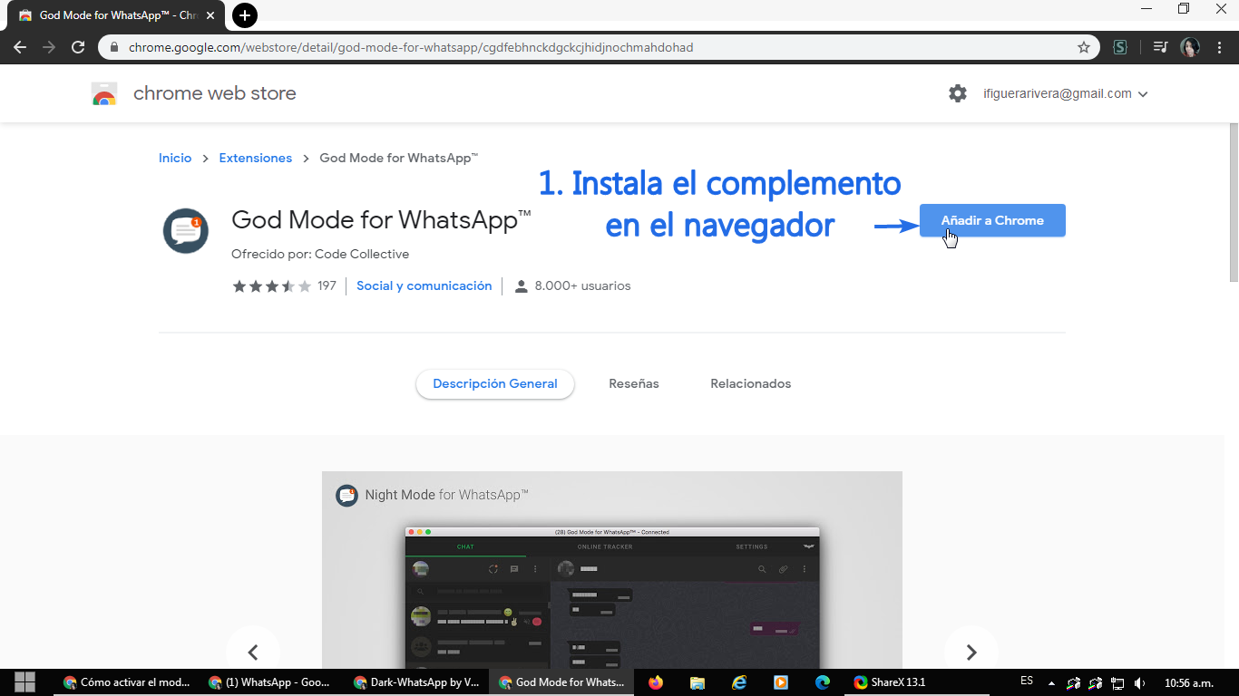The image size is (1239, 696).
Task: Launch Internet Explorer from the taskbar
Action: tap(739, 682)
